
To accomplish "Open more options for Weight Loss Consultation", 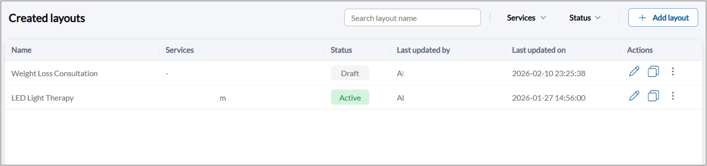I will pos(673,72).
